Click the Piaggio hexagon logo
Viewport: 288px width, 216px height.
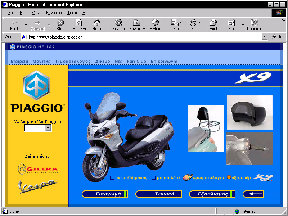coord(36,85)
